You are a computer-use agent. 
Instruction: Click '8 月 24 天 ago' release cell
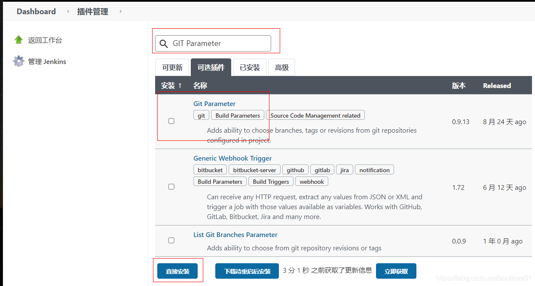pos(504,122)
